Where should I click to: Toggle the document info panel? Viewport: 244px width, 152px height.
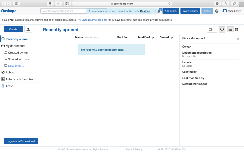point(222,29)
